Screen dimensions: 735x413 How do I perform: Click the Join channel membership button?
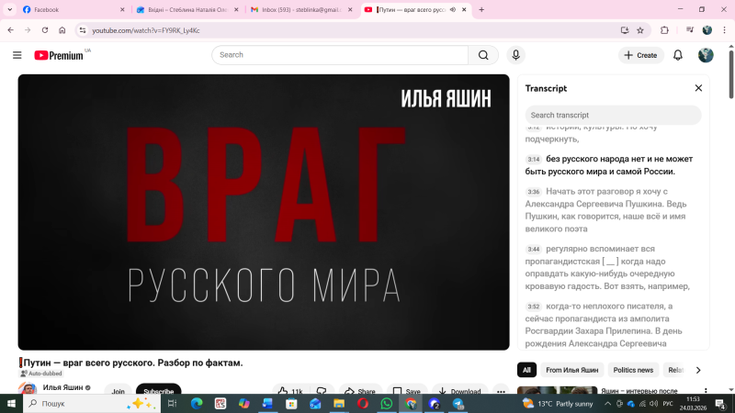(118, 392)
